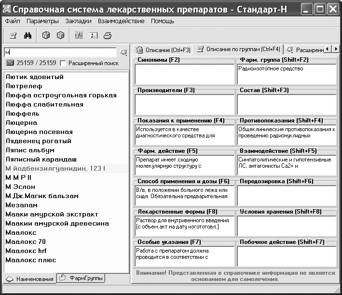
Task: Select Люцерна посевная in the list
Action: click(x=39, y=132)
